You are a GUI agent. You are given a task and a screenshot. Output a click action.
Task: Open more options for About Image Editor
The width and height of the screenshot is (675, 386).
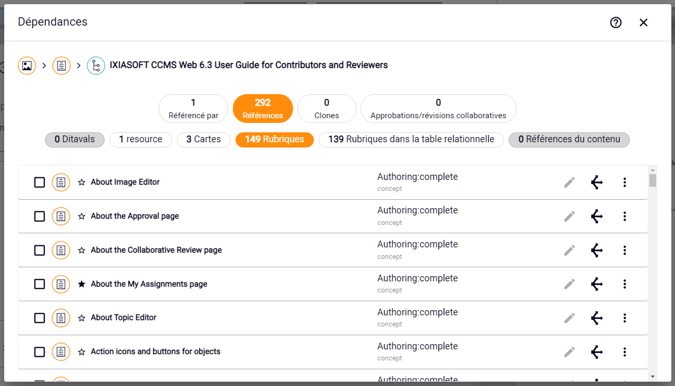coord(624,182)
